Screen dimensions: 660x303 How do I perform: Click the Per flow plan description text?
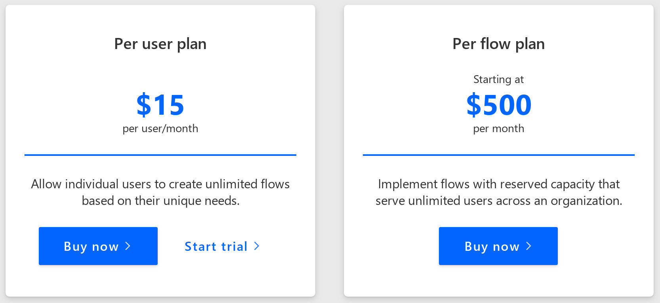pos(498,192)
